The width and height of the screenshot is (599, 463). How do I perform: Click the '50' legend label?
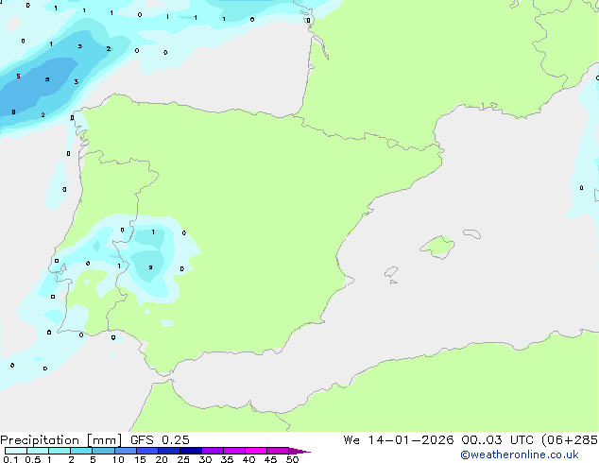(292, 459)
